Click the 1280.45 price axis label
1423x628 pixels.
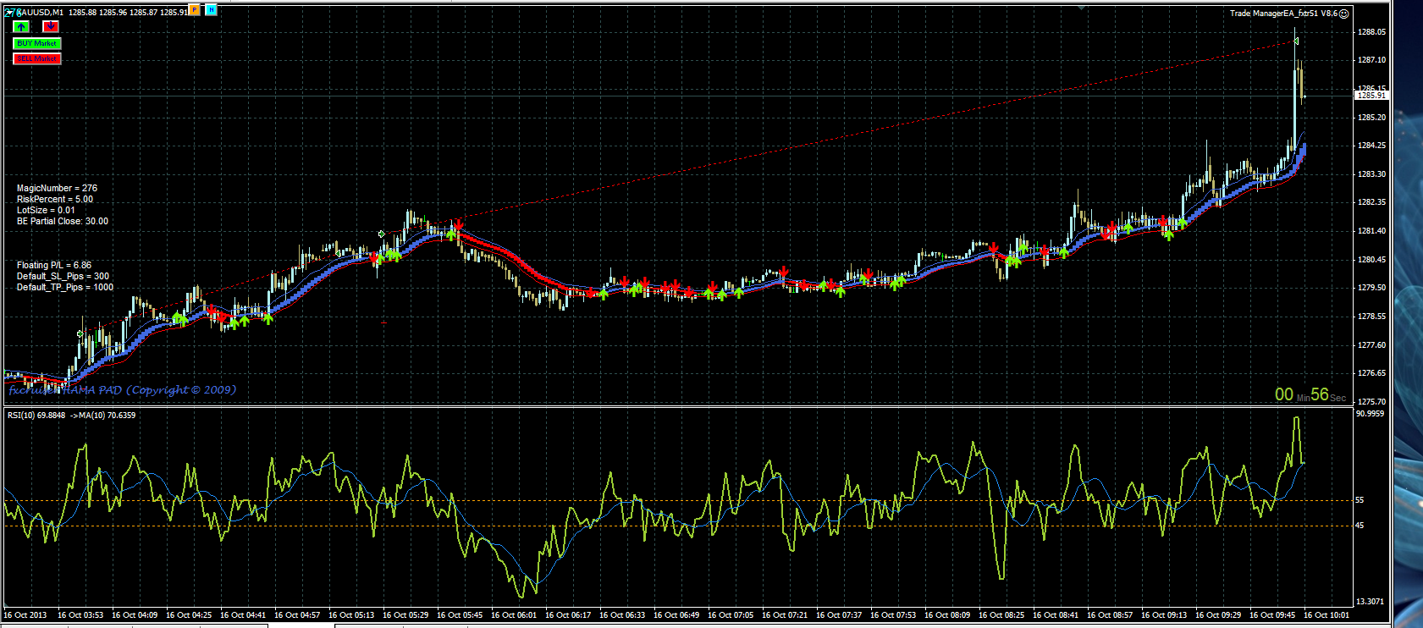[x=1372, y=260]
